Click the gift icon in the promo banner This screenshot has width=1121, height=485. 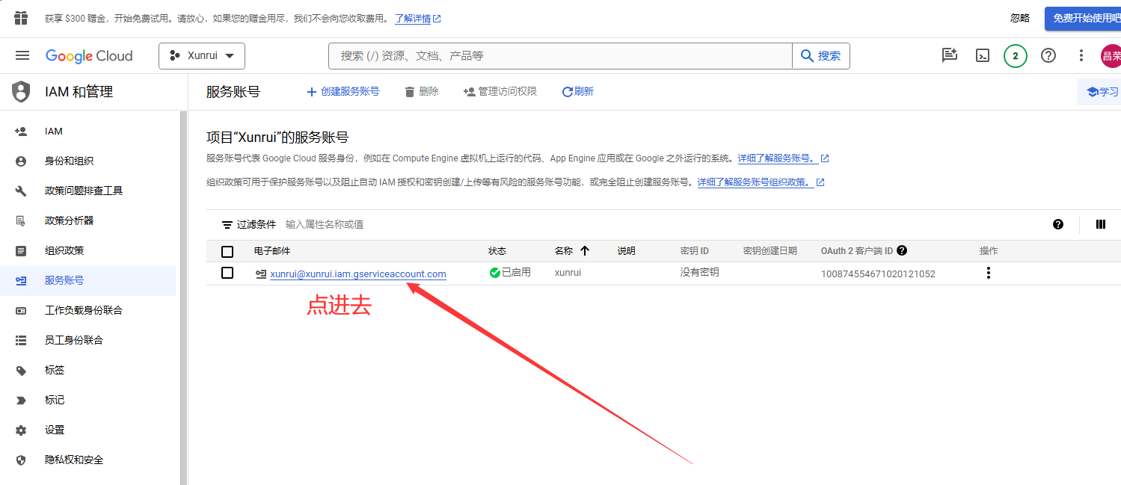[21, 18]
